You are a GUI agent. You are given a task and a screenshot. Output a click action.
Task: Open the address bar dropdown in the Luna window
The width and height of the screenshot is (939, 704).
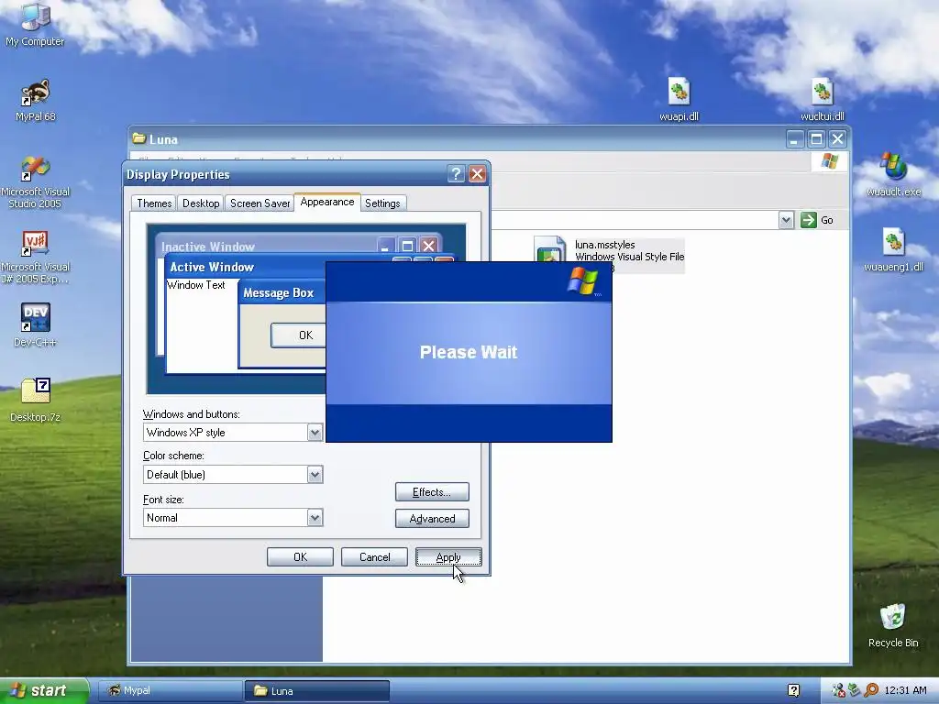pyautogui.click(x=786, y=220)
